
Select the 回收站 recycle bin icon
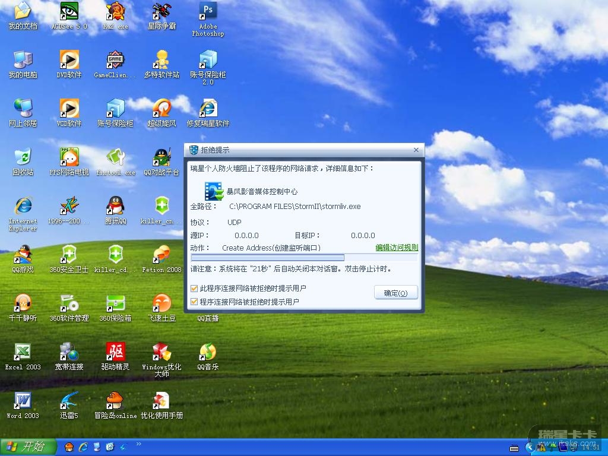(x=23, y=161)
